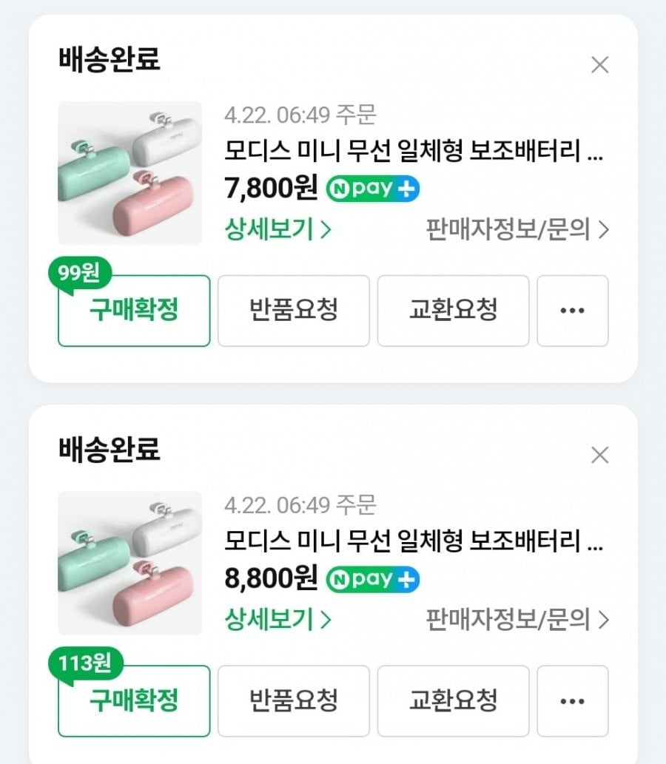Request a return (반품요청) on 7,800원 order
Viewport: 666px width, 764px height.
coord(293,311)
